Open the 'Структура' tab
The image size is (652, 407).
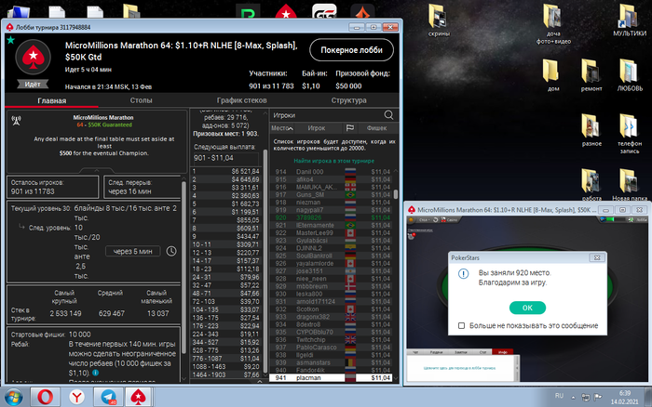348,100
